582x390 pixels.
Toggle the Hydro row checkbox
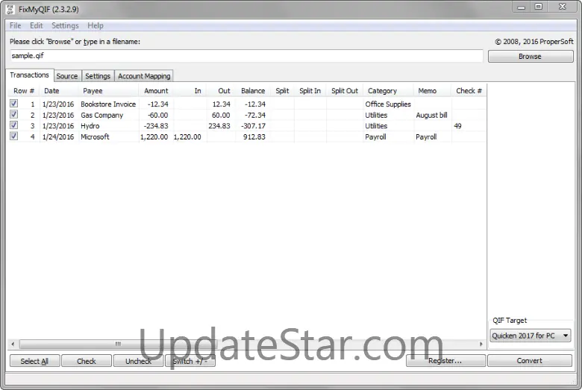coord(13,125)
